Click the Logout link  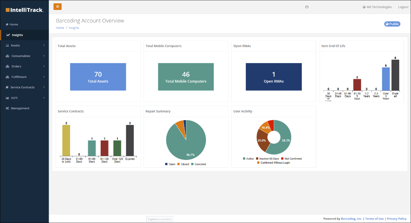tap(403, 7)
